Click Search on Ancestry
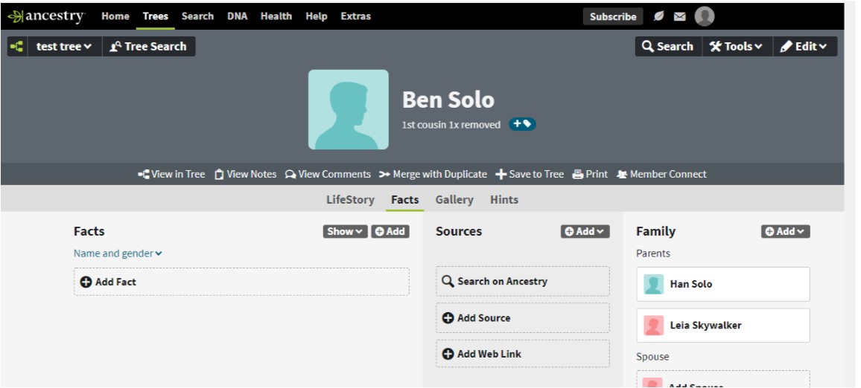861x388 pixels. click(x=523, y=281)
